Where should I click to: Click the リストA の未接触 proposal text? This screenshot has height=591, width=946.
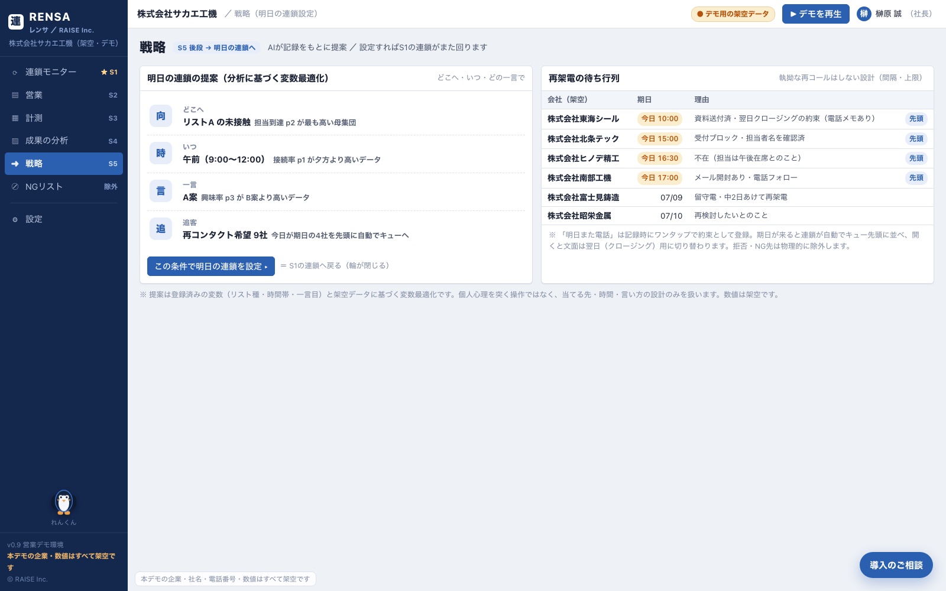tap(216, 122)
